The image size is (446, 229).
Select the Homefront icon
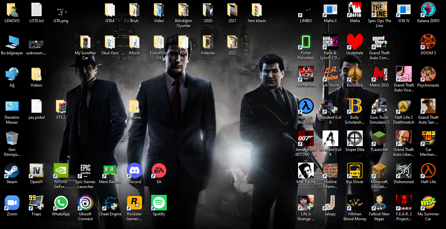(306, 74)
